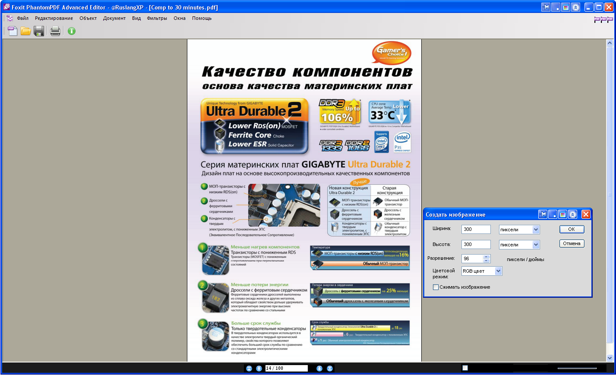Open the Высота units dropdown
This screenshot has width=616, height=375.
coord(536,245)
